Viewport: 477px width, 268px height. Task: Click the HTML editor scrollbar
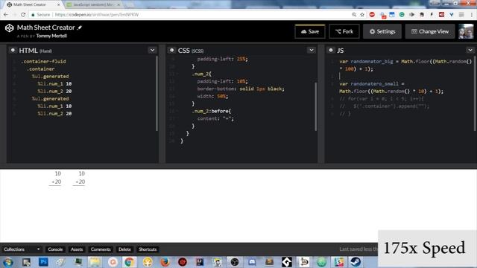pos(157,94)
